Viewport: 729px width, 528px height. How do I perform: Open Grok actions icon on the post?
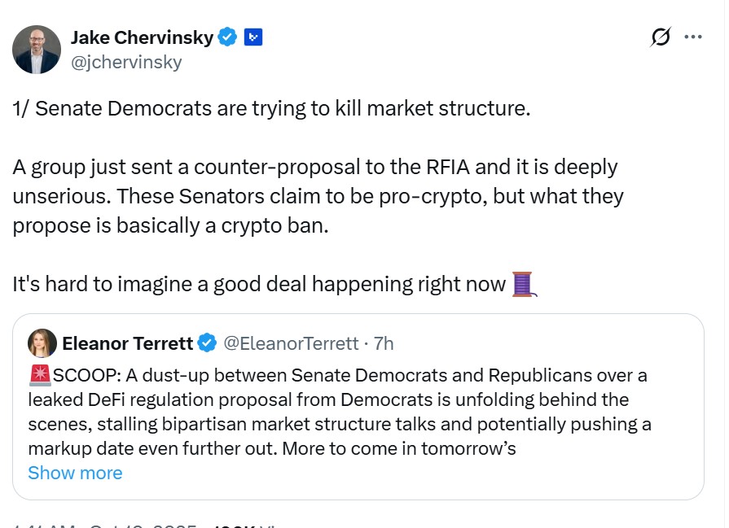pos(661,37)
